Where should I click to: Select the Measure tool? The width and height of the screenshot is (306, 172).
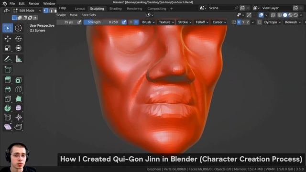18,59
